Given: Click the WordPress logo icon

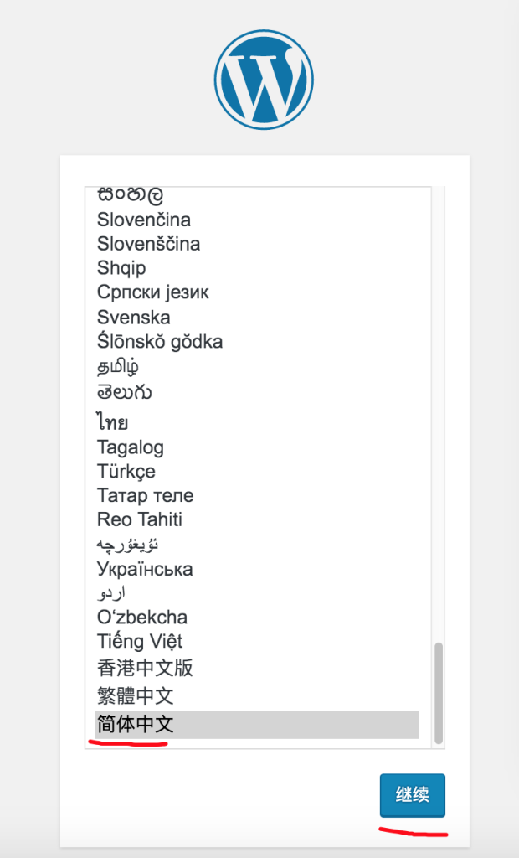Looking at the screenshot, I should [x=263, y=79].
